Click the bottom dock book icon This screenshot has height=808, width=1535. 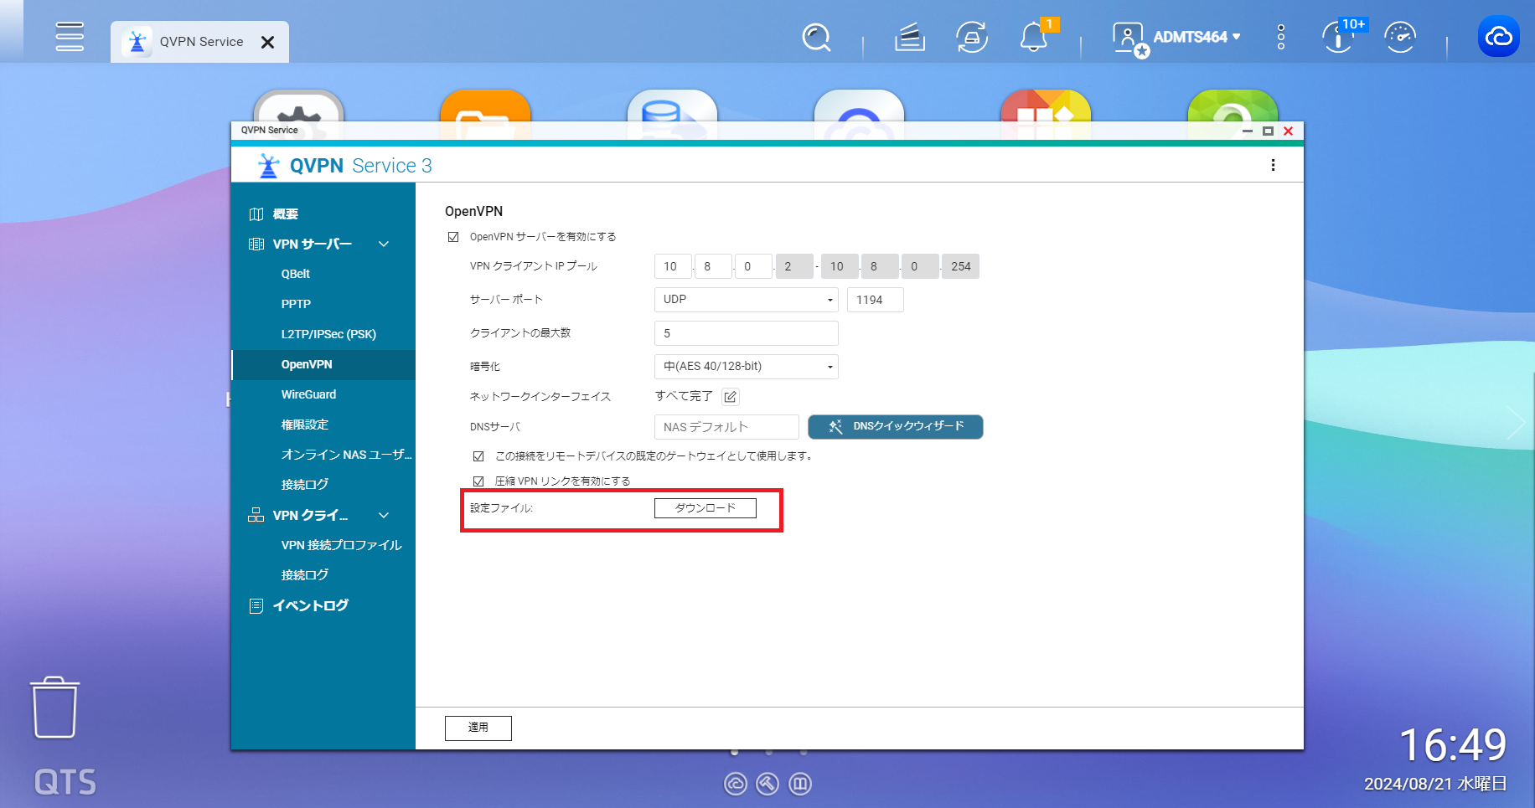[x=800, y=784]
